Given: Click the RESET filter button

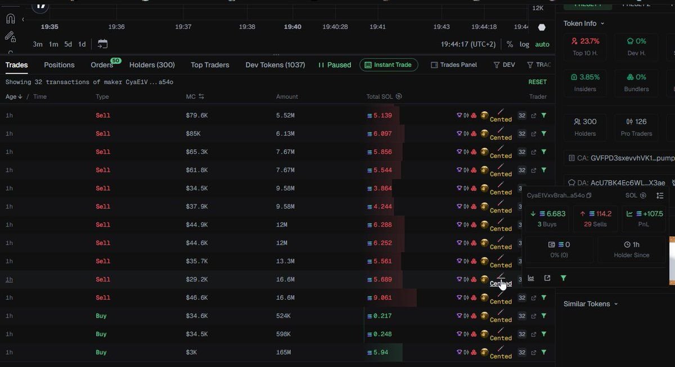Looking at the screenshot, I should pos(537,82).
